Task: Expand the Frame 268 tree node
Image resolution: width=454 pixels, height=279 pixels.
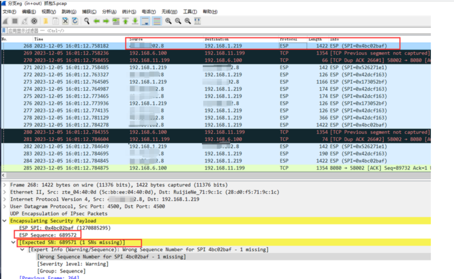Action: pyautogui.click(x=5, y=185)
